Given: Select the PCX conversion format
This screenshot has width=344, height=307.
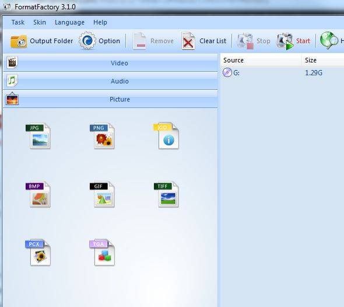Looking at the screenshot, I should point(38,253).
